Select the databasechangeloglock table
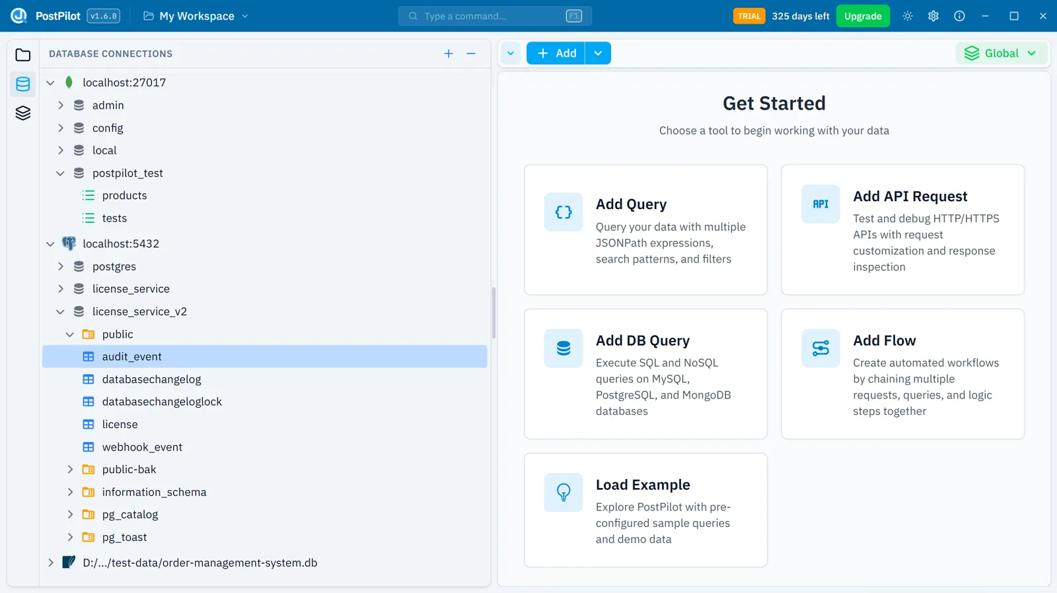 click(x=264, y=402)
